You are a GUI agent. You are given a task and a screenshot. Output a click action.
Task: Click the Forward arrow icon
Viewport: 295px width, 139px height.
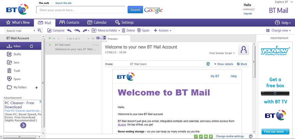pyautogui.click(x=85, y=30)
